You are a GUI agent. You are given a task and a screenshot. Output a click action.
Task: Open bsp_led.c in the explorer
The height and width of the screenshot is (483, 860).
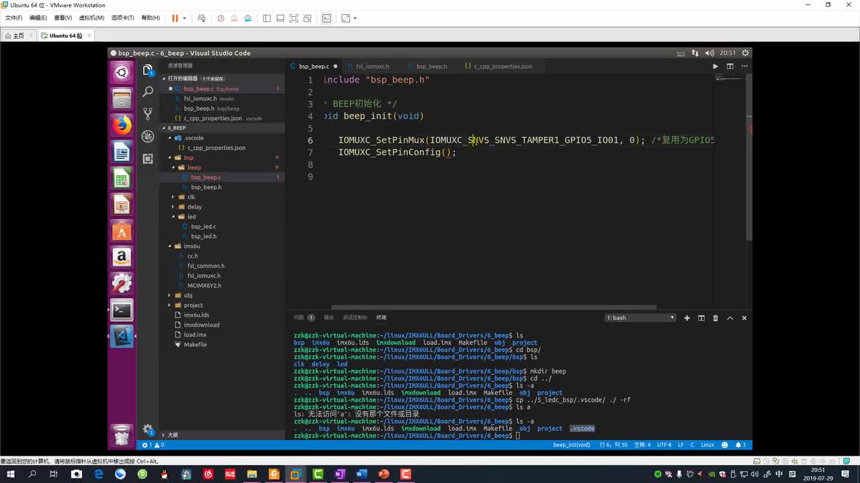click(x=203, y=227)
